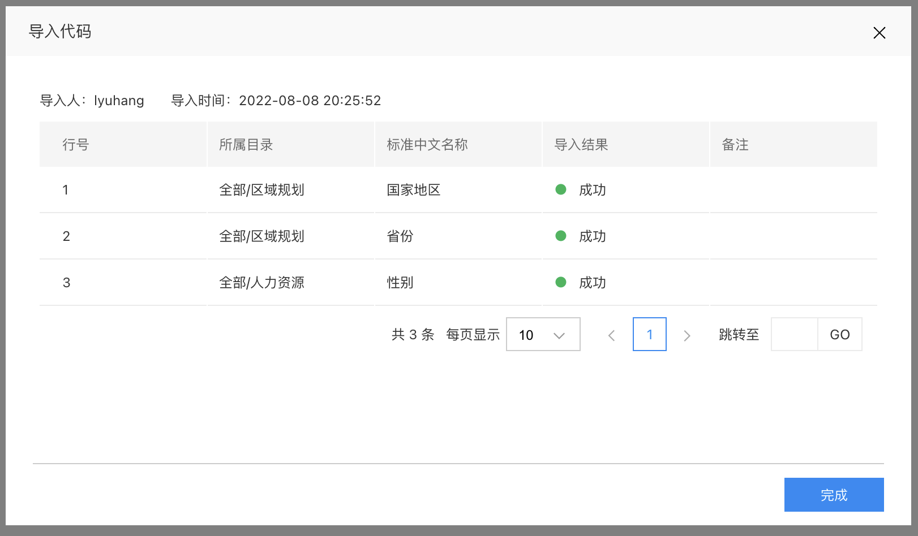The height and width of the screenshot is (536, 918).
Task: Click green status dot in 国家地区 row
Action: pyautogui.click(x=561, y=189)
